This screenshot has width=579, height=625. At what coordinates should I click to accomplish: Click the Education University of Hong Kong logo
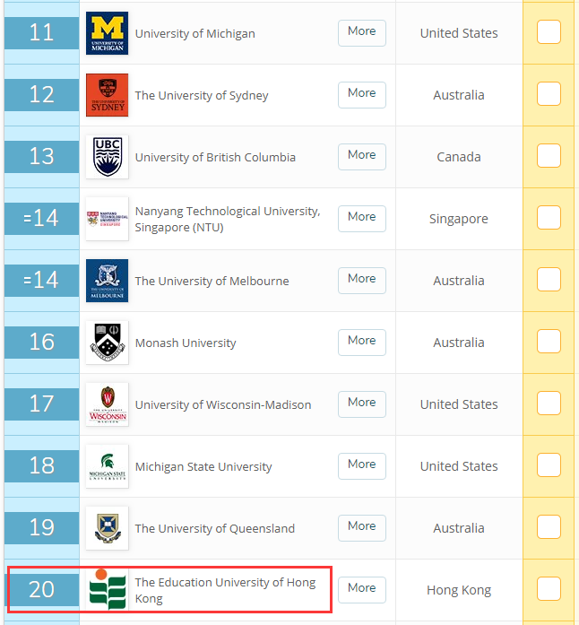point(107,590)
